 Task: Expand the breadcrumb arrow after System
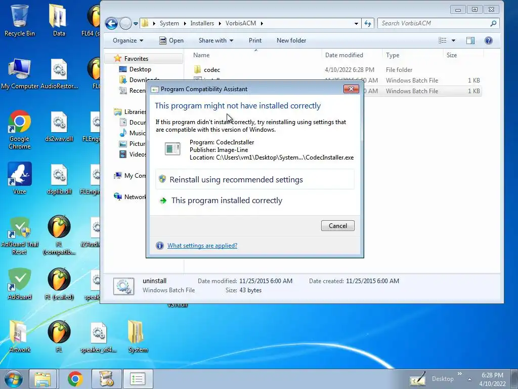click(184, 23)
